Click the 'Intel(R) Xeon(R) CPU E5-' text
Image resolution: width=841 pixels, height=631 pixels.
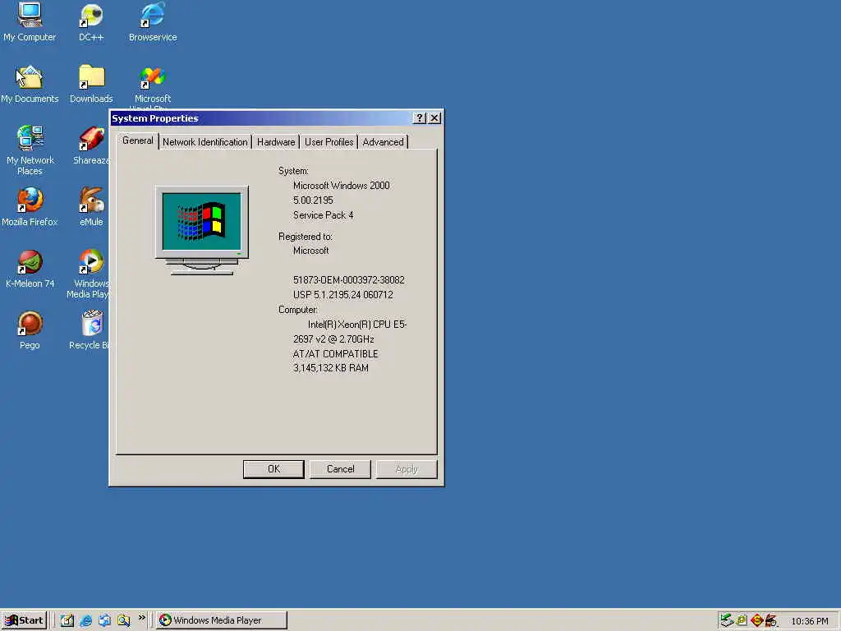point(357,325)
